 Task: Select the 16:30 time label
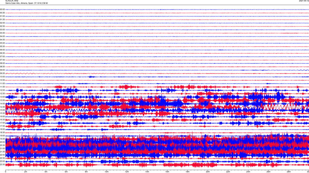[2, 119]
